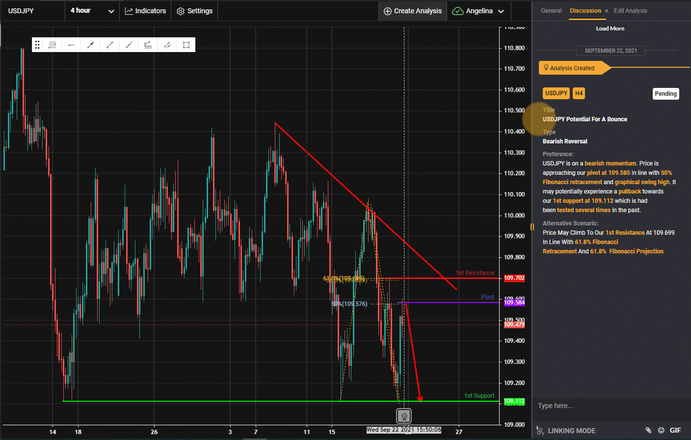Open the Indicators menu

(x=145, y=11)
